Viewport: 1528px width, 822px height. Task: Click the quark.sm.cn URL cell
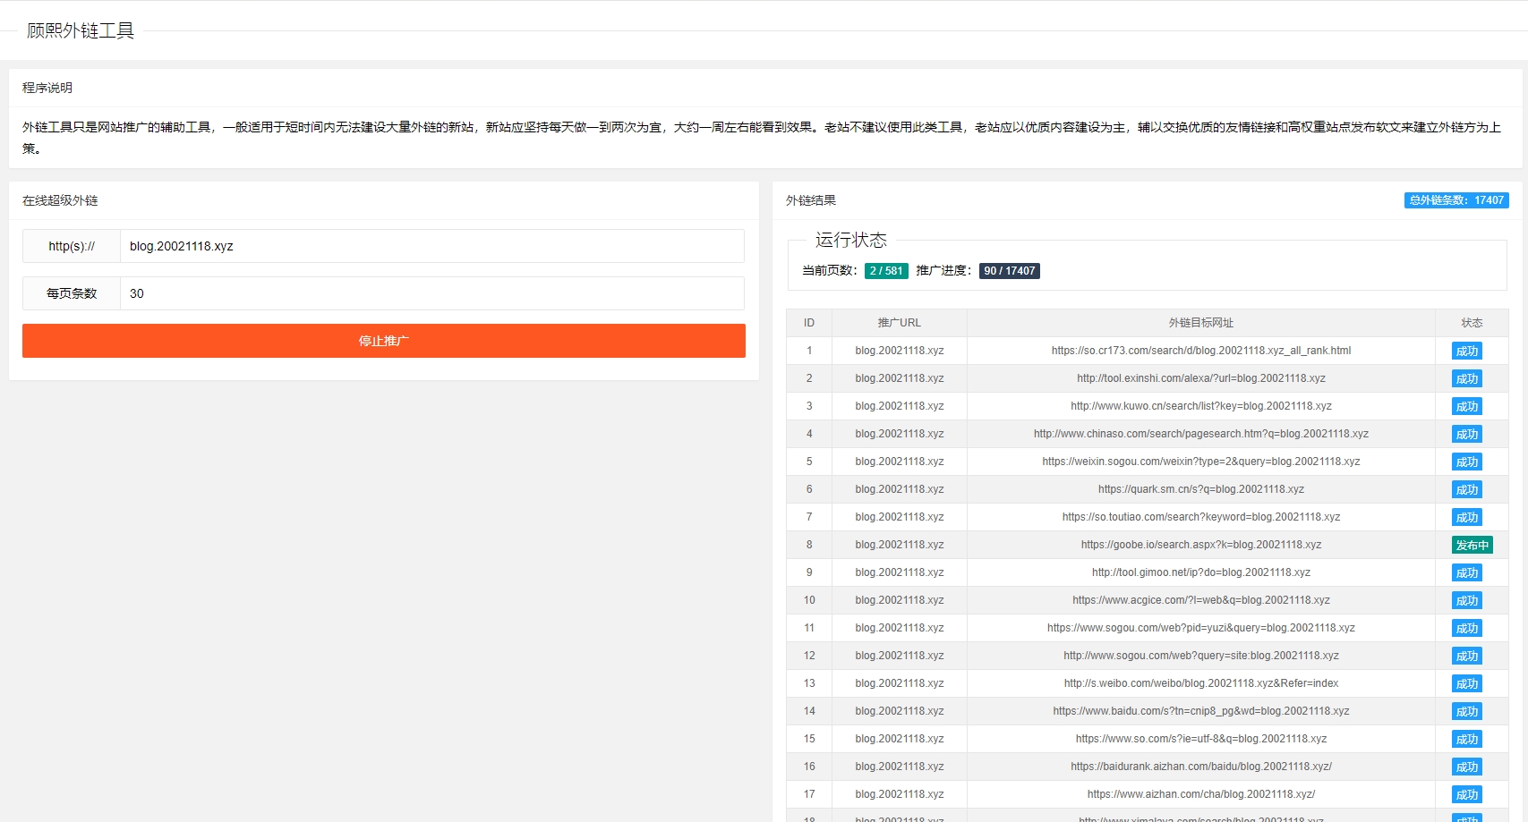coord(1201,489)
